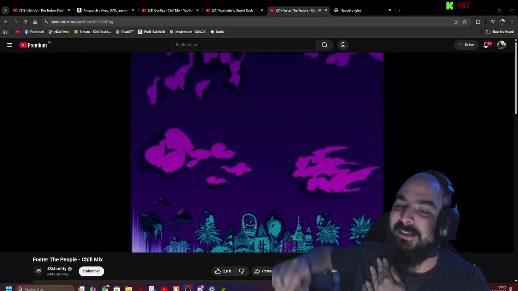Open the Créer menu button
This screenshot has width=518, height=291.
tap(465, 45)
